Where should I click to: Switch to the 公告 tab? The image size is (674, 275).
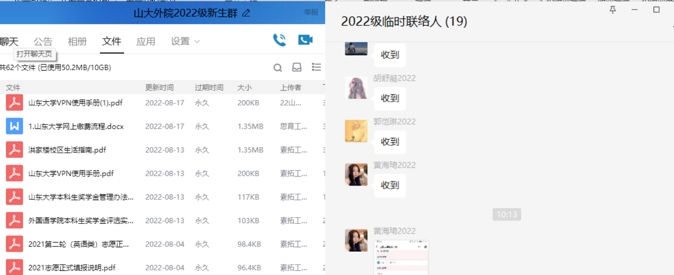click(43, 42)
